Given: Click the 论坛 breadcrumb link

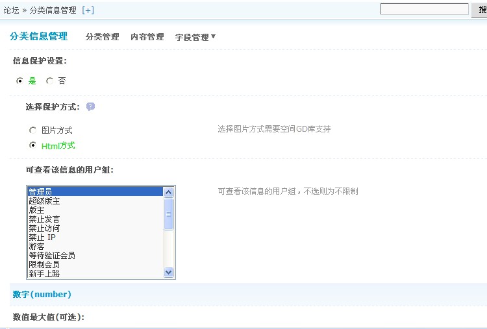Looking at the screenshot, I should point(12,10).
